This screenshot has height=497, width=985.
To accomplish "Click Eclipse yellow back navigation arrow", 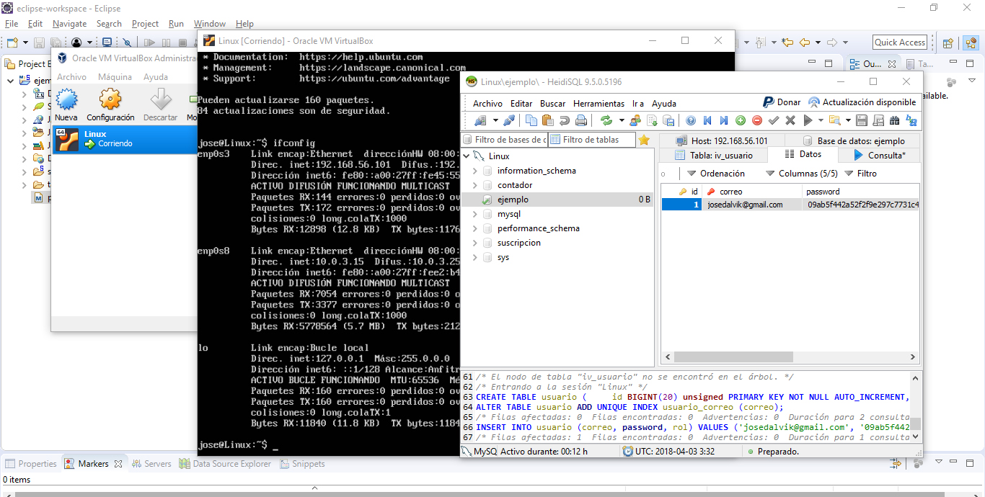I will 805,42.
